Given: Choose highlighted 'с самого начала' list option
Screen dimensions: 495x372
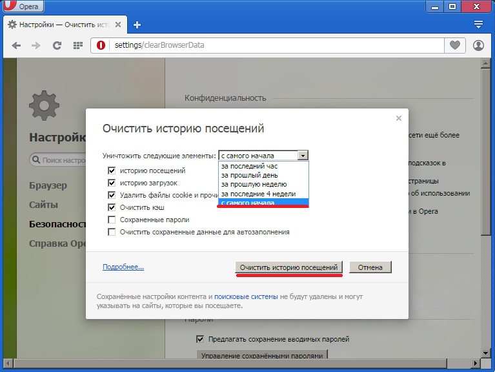Looking at the screenshot, I should [x=263, y=202].
